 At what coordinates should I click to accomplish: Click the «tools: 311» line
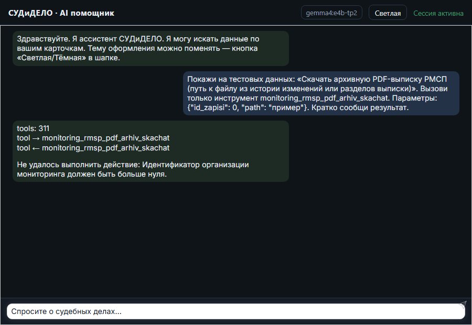33,128
